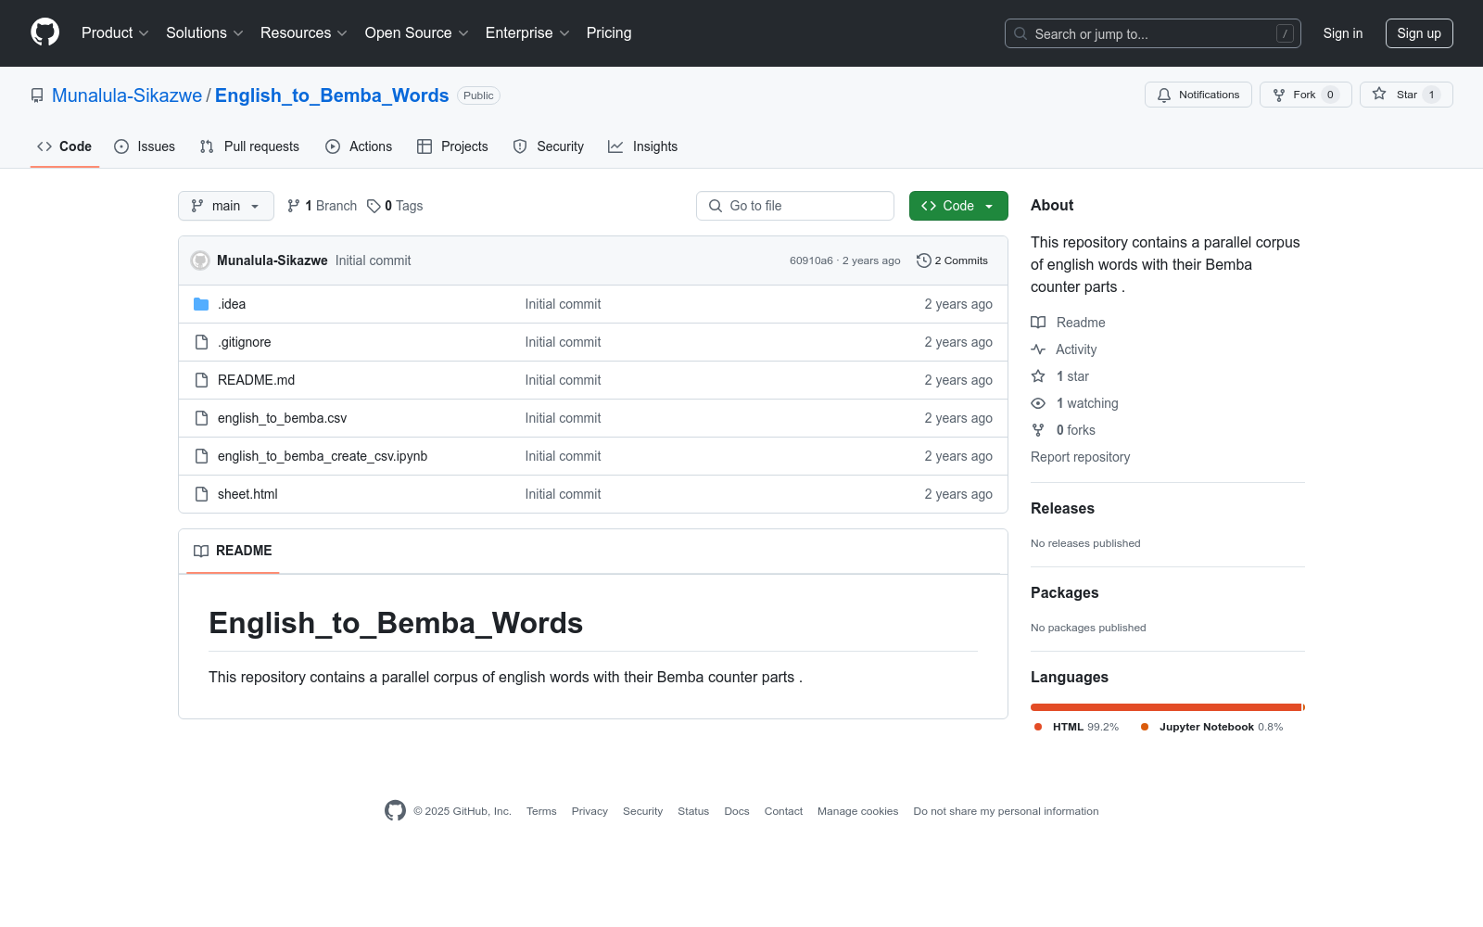Click the Releases heading link
This screenshot has height=927, width=1483.
tap(1062, 508)
